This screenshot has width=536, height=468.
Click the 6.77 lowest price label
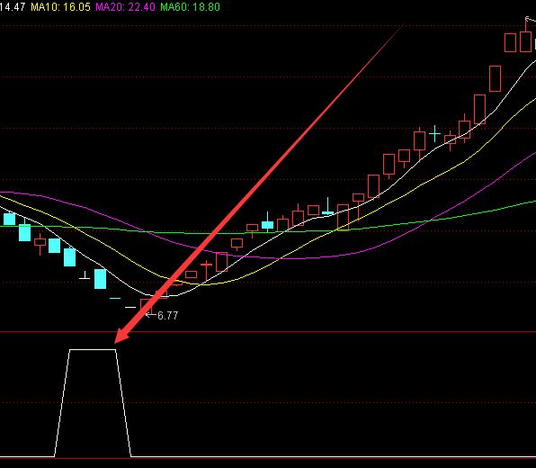[168, 315]
